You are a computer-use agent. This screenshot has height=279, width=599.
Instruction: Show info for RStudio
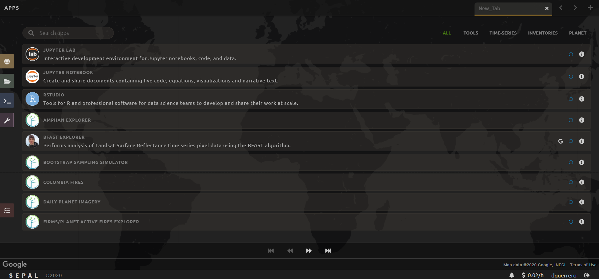point(582,99)
